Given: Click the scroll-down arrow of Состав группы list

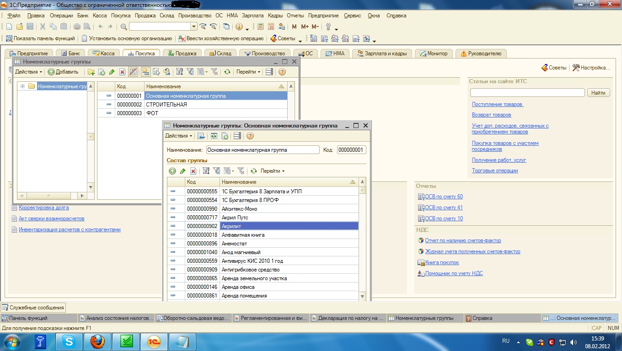Looking at the screenshot, I should pos(362,296).
